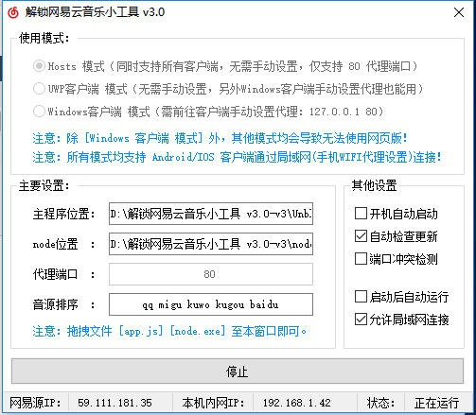The width and height of the screenshot is (476, 415).
Task: Select the Hosts 模式 radio button
Action: tap(39, 66)
